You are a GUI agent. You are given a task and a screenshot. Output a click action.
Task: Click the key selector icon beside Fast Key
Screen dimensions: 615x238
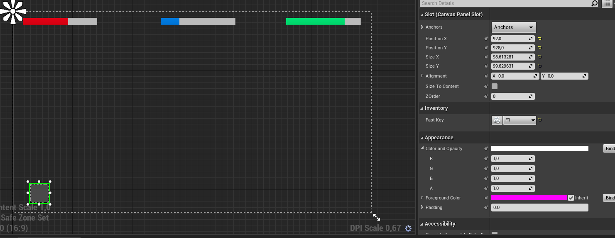point(497,120)
